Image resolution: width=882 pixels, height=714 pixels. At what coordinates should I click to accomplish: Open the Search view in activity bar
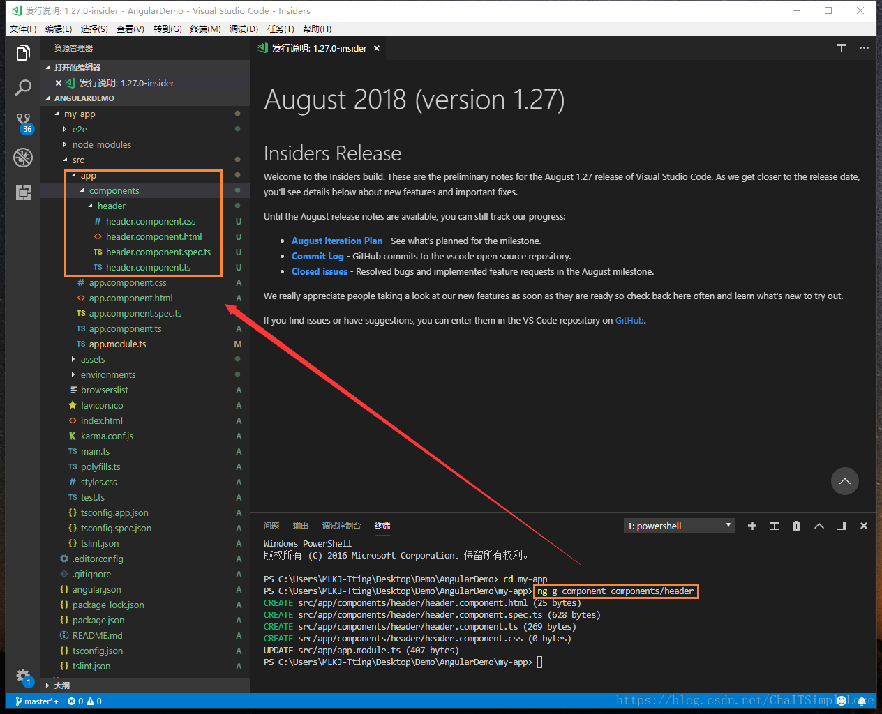click(x=23, y=88)
